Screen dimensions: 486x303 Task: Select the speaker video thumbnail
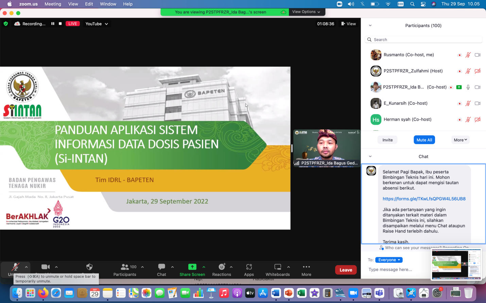(x=327, y=148)
